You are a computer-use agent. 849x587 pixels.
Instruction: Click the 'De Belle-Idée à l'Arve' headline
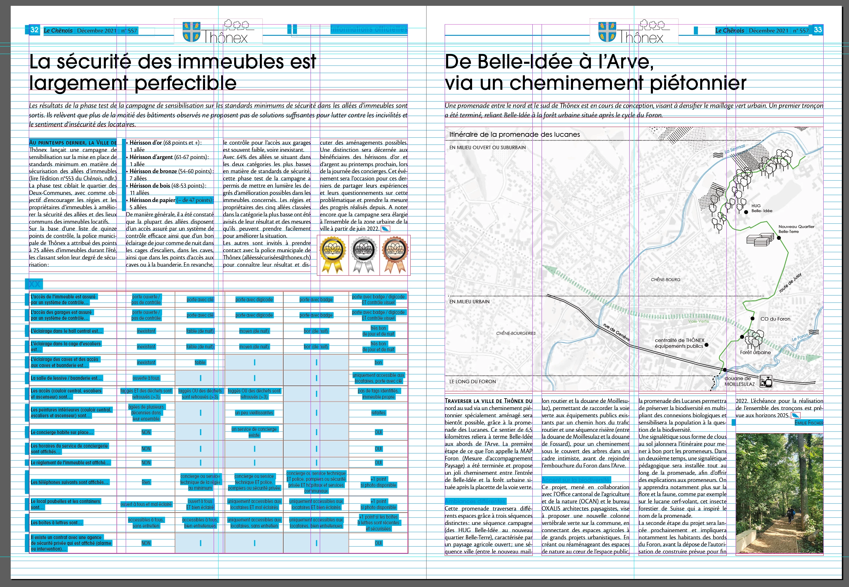[595, 72]
